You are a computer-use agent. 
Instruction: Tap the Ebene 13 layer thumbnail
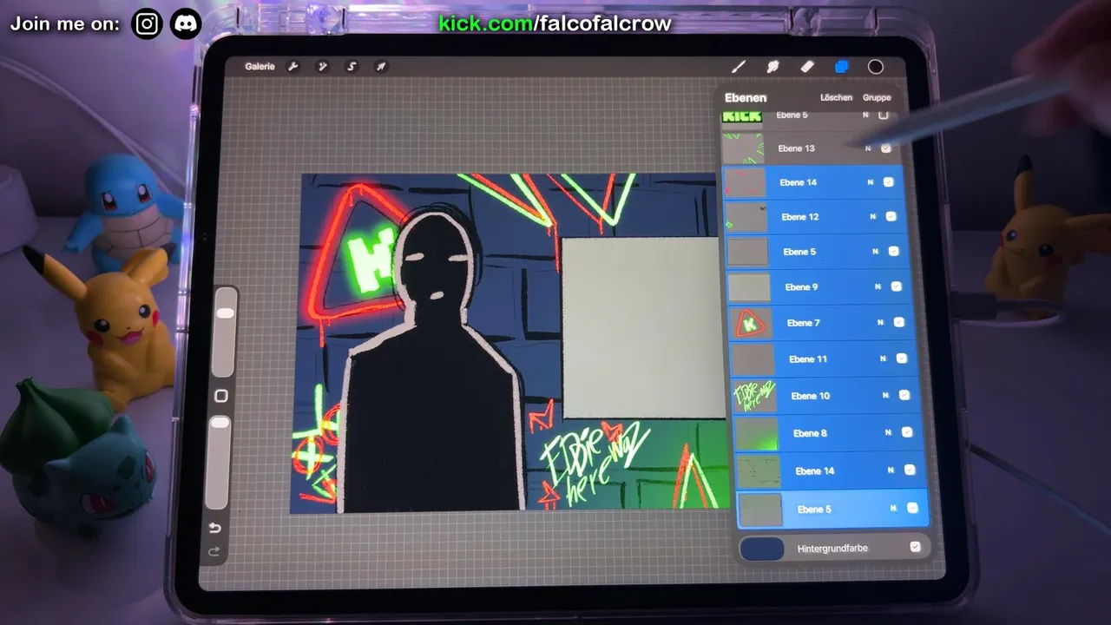click(x=744, y=148)
